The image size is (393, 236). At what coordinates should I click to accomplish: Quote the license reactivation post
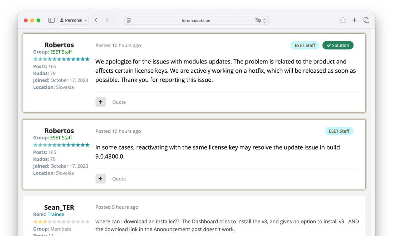click(x=119, y=179)
